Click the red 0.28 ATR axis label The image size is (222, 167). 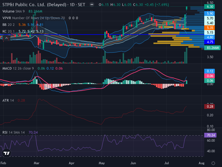[210, 107]
